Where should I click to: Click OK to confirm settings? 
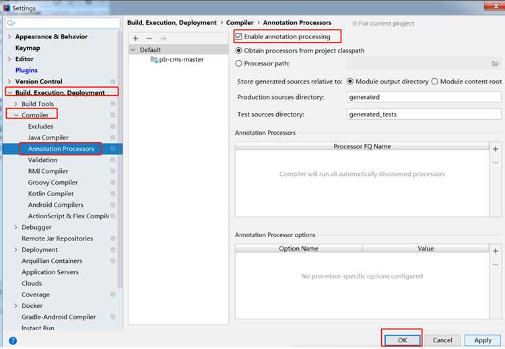pos(402,340)
